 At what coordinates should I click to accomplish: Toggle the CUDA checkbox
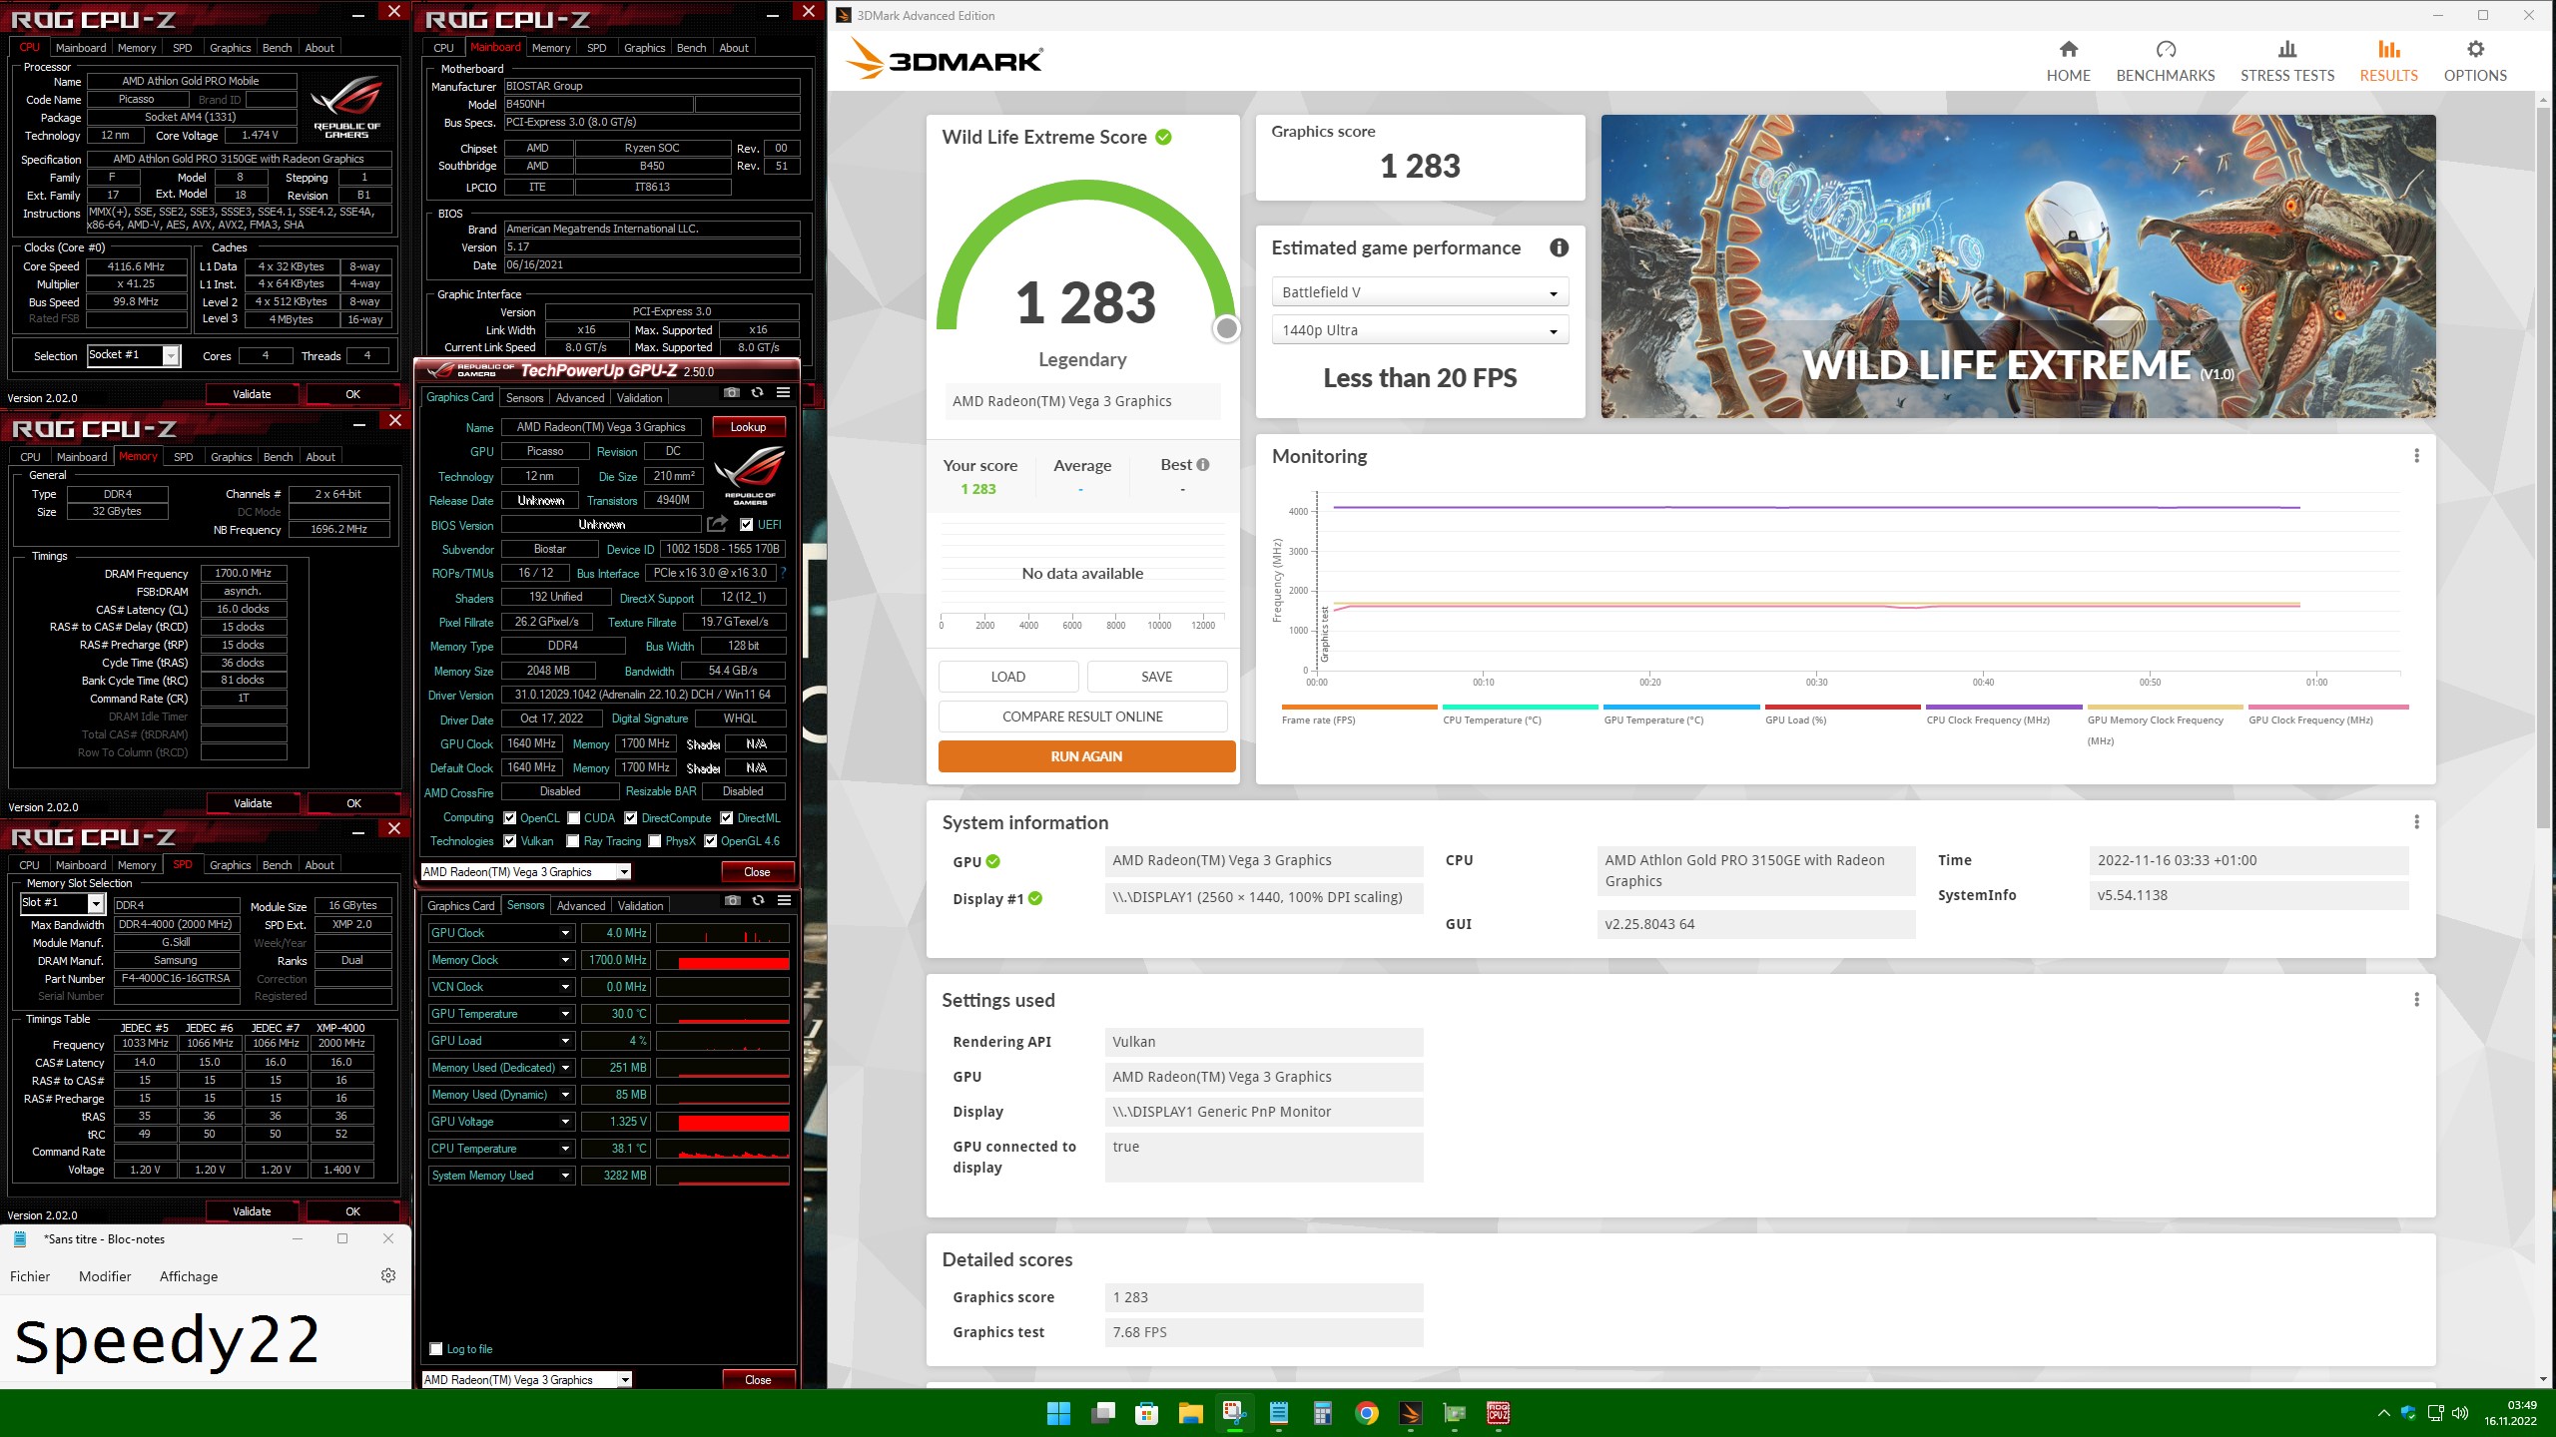[574, 818]
